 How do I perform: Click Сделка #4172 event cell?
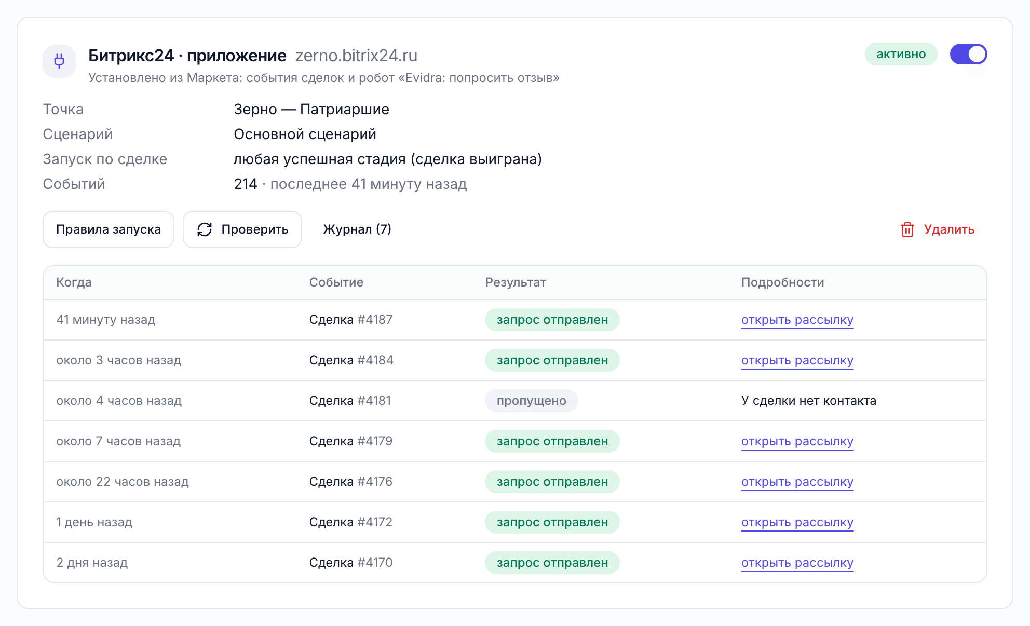pos(351,522)
